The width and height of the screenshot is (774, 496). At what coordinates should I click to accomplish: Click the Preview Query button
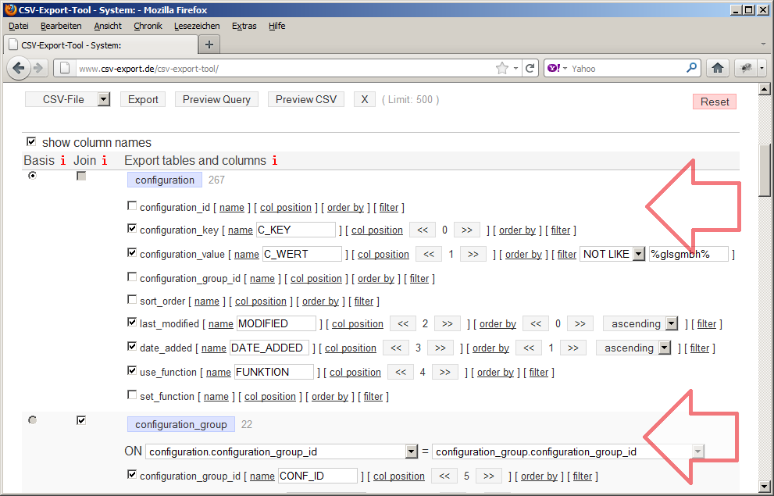216,99
